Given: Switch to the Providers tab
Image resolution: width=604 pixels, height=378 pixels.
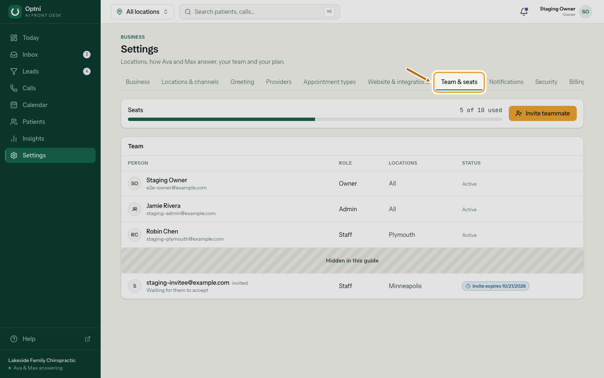Looking at the screenshot, I should [x=279, y=82].
